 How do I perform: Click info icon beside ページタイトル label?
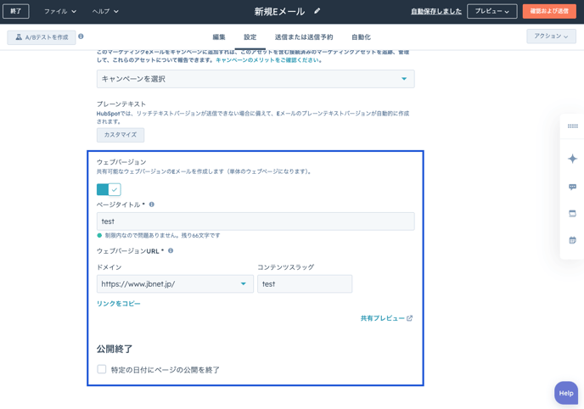pos(152,204)
